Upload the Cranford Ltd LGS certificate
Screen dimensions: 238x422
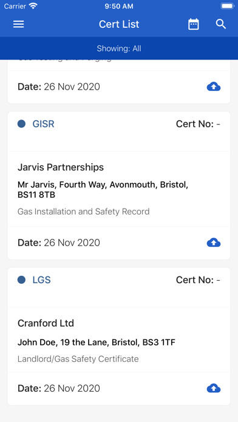tap(214, 389)
